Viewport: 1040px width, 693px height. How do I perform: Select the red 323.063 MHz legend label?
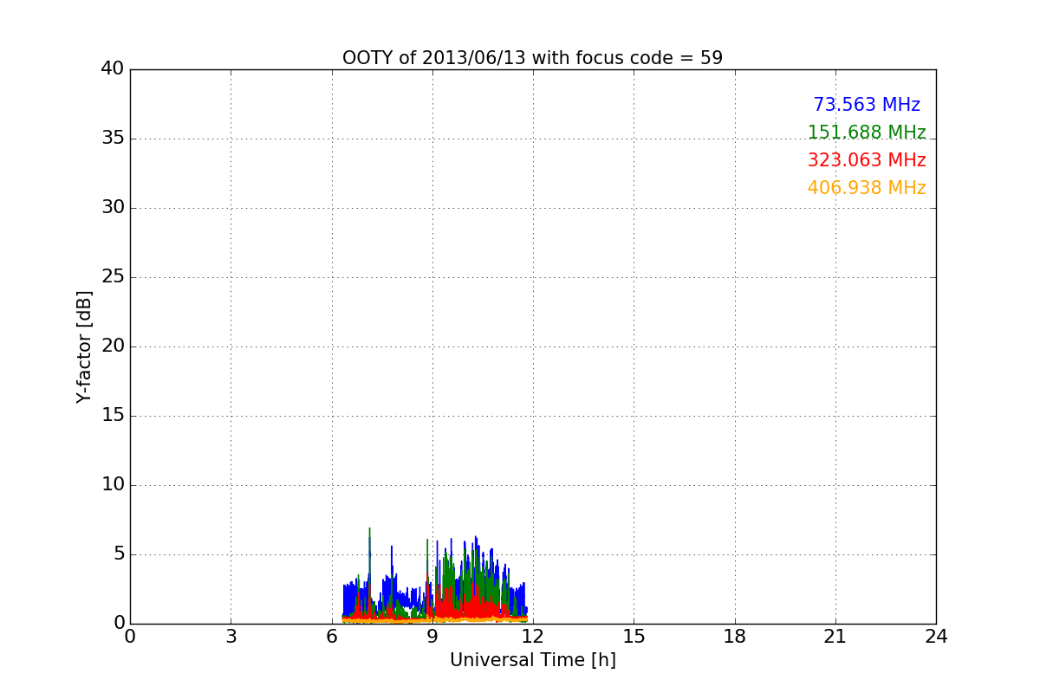[x=867, y=160]
